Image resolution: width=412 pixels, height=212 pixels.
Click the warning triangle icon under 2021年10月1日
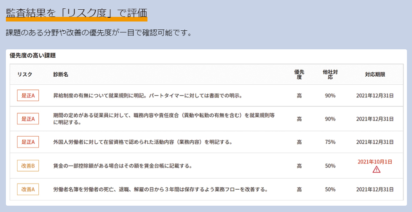click(x=376, y=170)
